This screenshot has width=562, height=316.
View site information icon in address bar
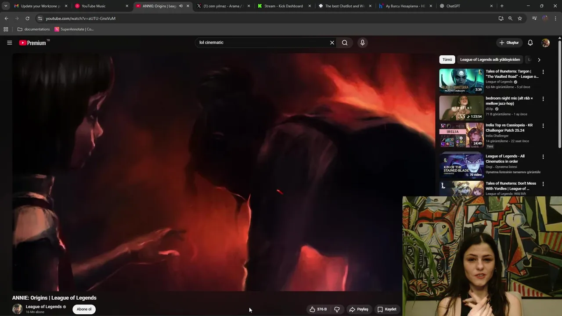tap(40, 18)
